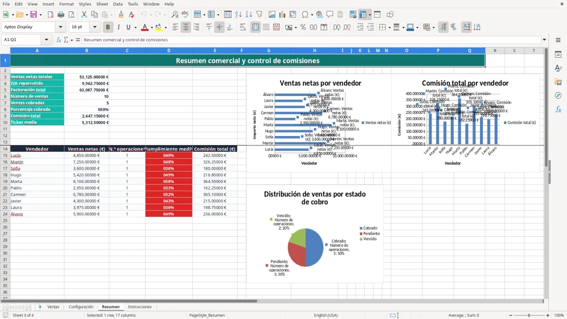Click the Add Decimal Place icon

tap(337, 27)
